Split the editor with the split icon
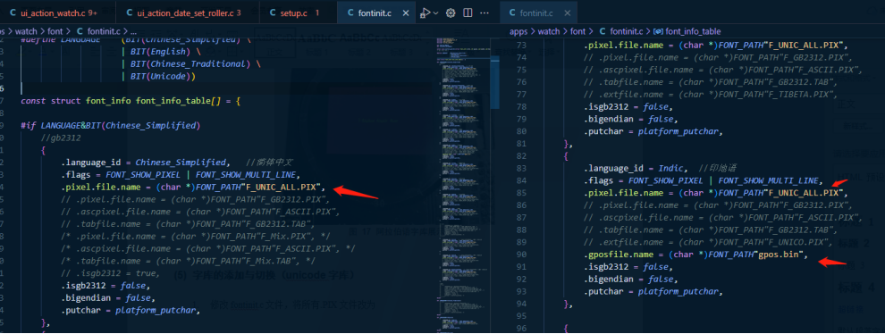The width and height of the screenshot is (885, 334). pos(468,13)
